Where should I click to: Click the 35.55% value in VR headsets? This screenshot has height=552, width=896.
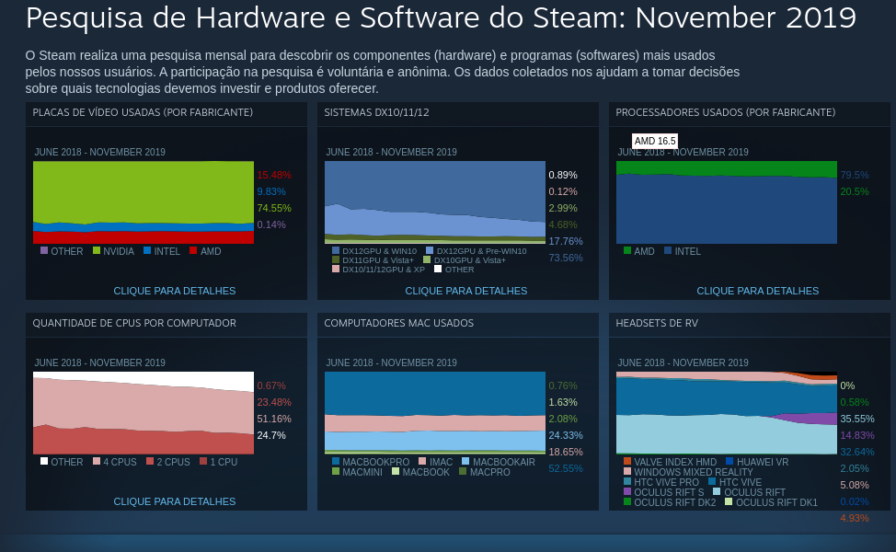tap(857, 419)
